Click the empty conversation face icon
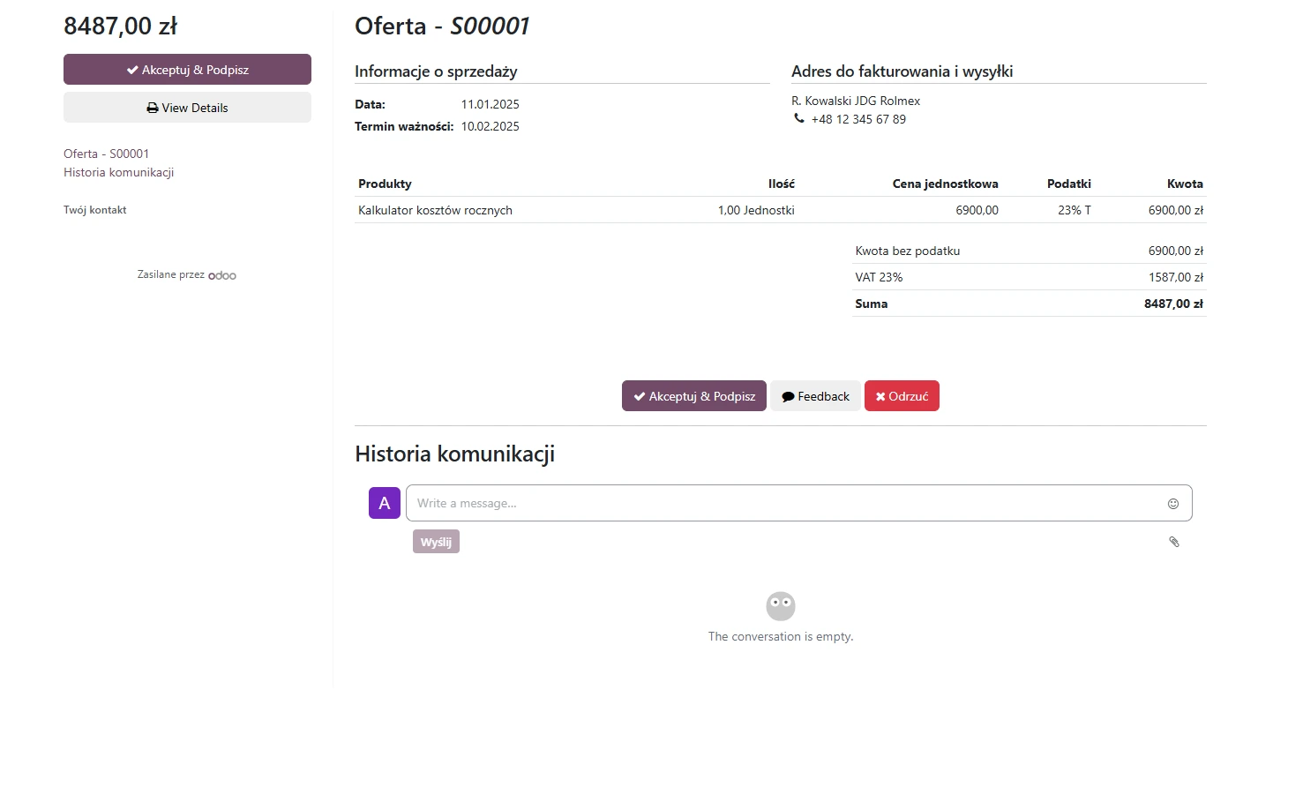 click(780, 606)
